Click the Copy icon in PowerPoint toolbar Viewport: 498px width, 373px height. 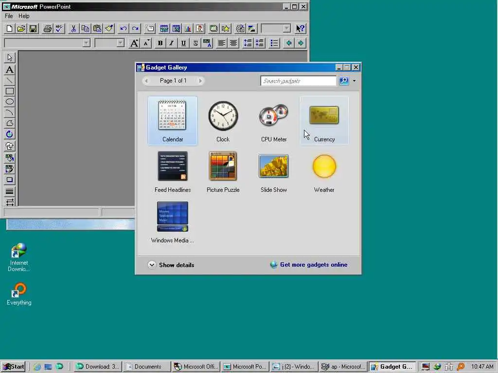pos(85,29)
